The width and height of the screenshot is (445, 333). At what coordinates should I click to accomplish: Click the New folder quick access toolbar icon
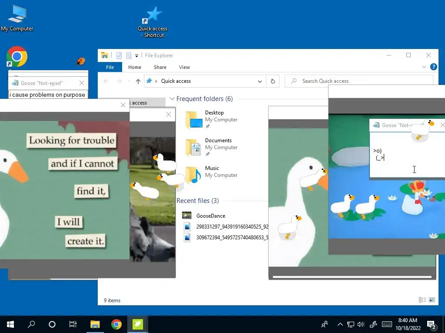[129, 55]
